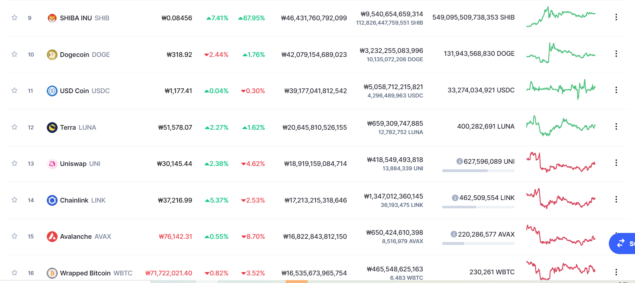Star Uniswap for the watchlist
This screenshot has width=635, height=283.
pyautogui.click(x=14, y=163)
